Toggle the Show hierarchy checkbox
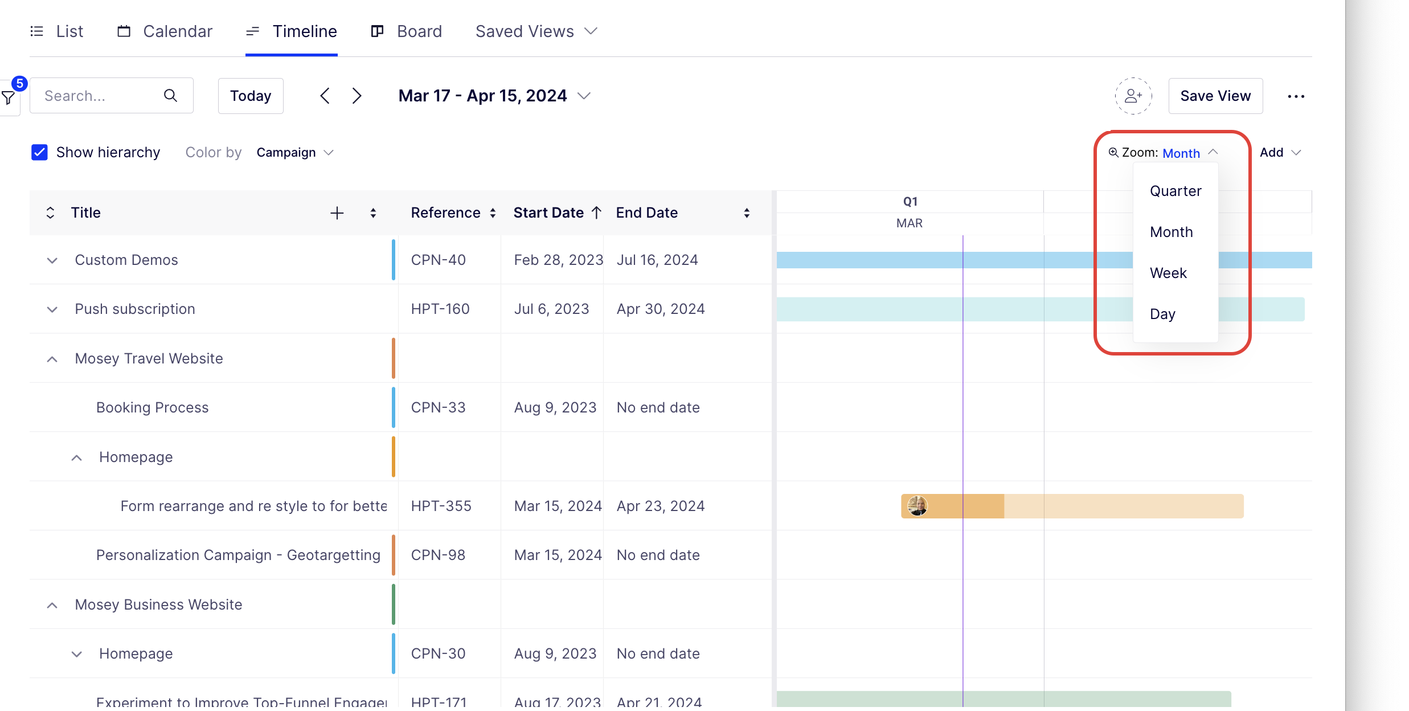 click(x=39, y=153)
